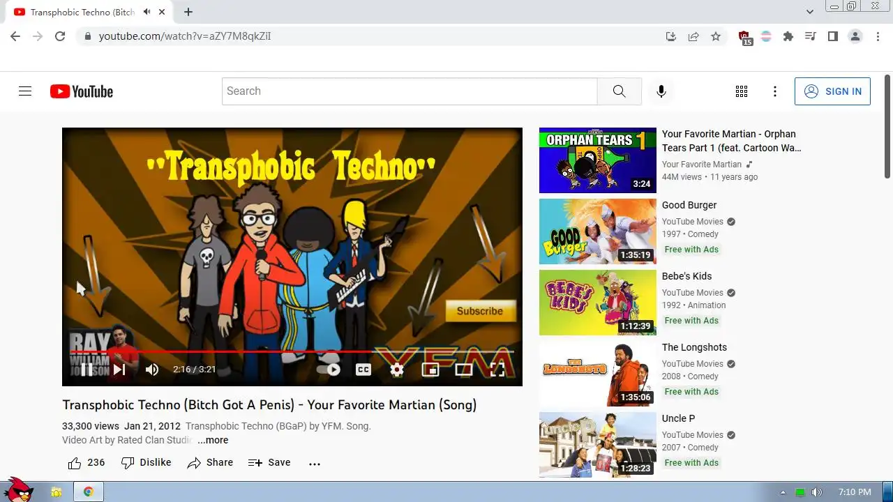Click the address bar URL
Viewport: 893px width, 502px height.
pos(185,36)
